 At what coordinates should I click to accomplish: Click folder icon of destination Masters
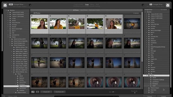coord(149,70)
